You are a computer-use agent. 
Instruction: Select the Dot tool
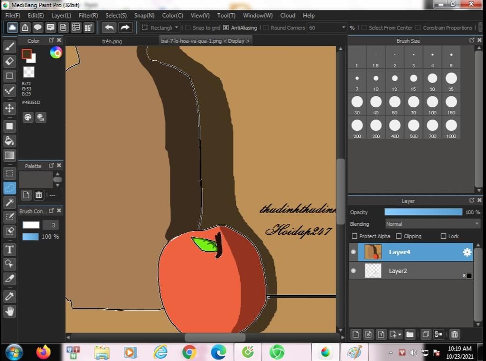point(9,91)
